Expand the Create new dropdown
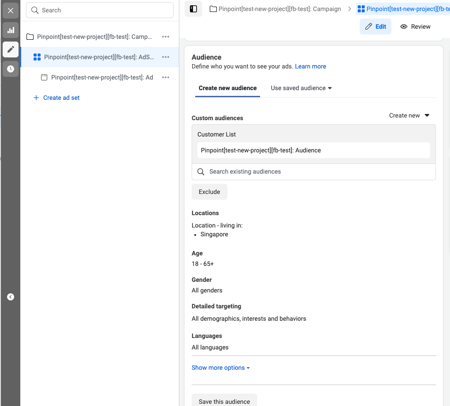450x406 pixels. coord(409,115)
